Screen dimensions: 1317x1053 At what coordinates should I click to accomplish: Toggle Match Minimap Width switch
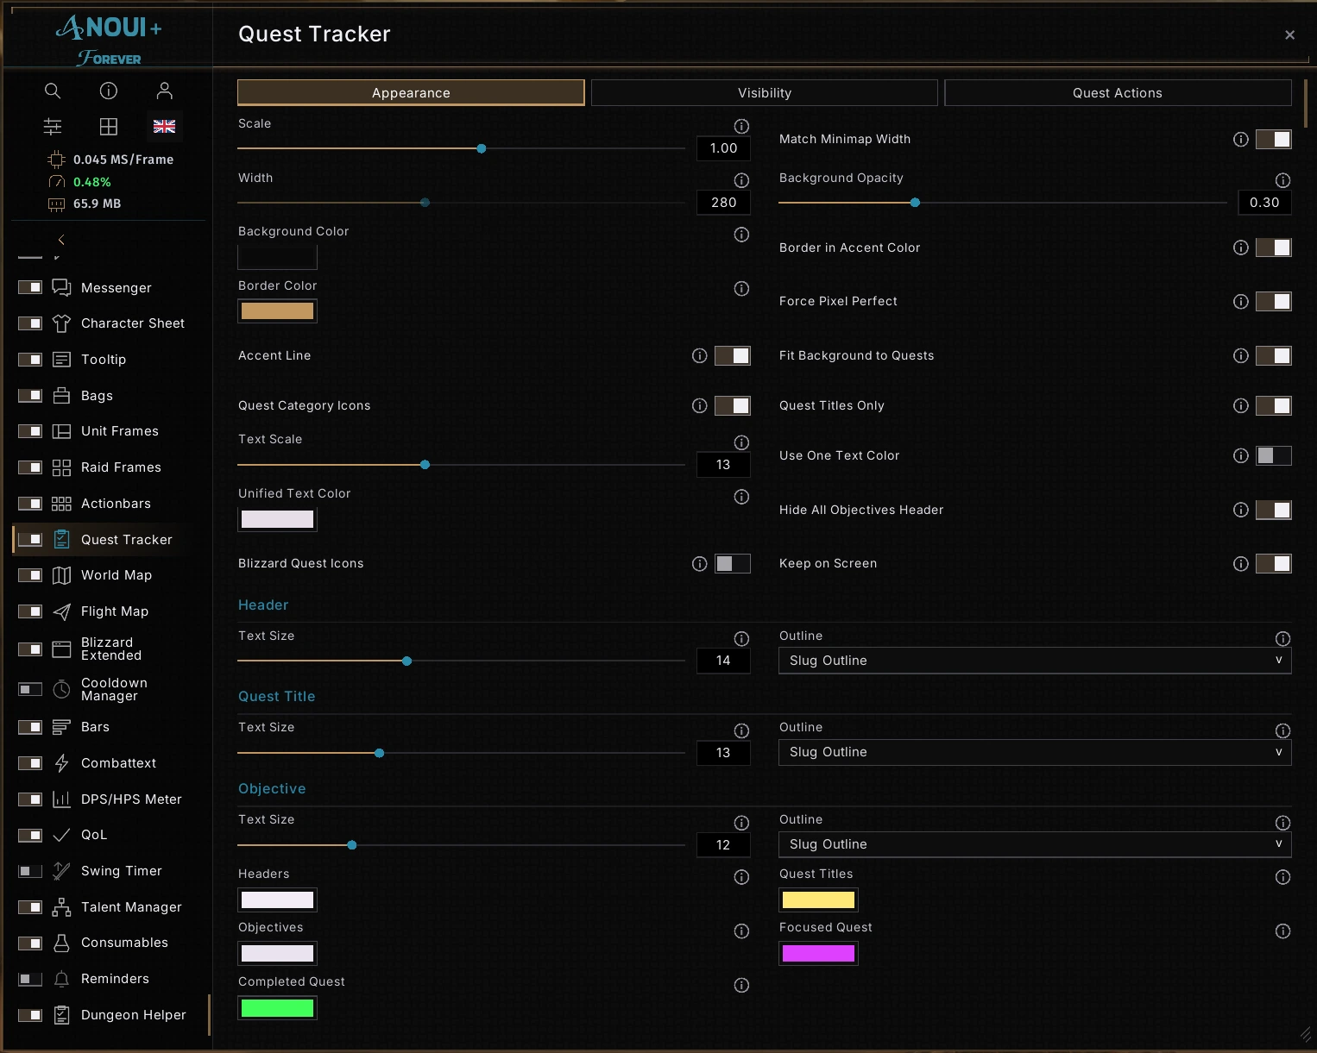pyautogui.click(x=1273, y=140)
